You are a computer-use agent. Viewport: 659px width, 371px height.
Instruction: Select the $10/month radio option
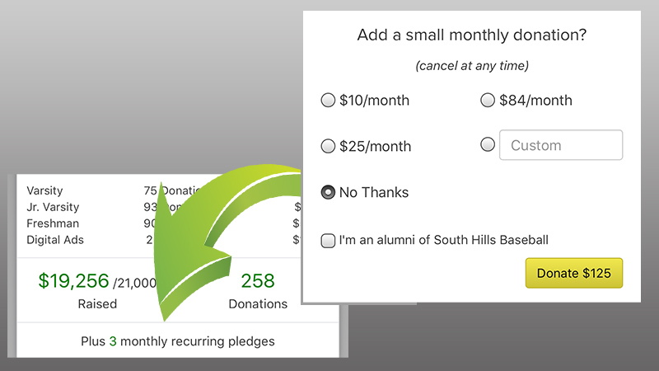328,101
